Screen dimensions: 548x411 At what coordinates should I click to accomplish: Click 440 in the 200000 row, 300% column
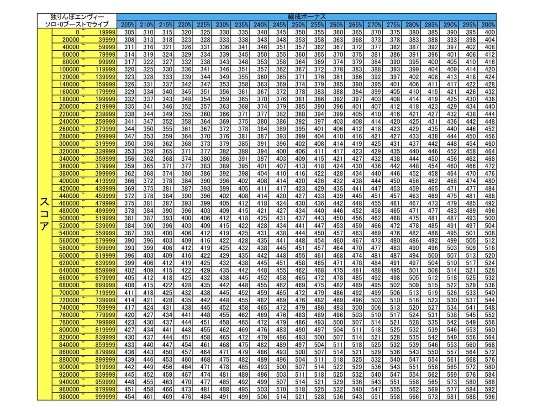point(487,106)
